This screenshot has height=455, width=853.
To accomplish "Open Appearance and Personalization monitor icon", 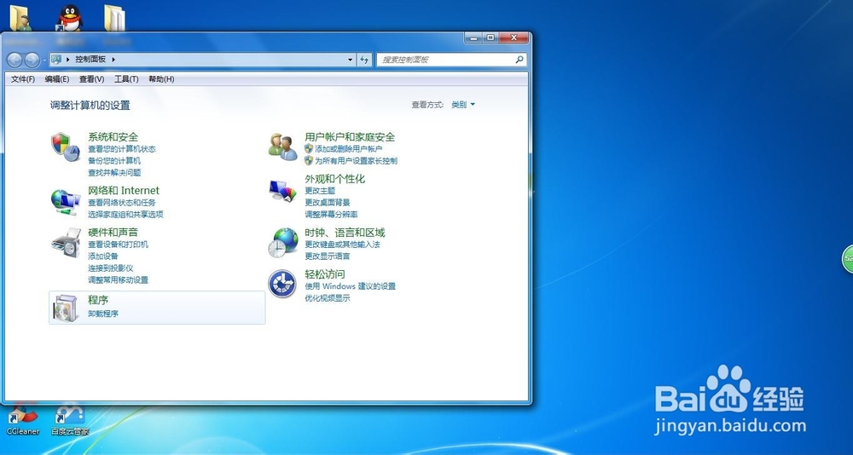I will click(x=283, y=191).
